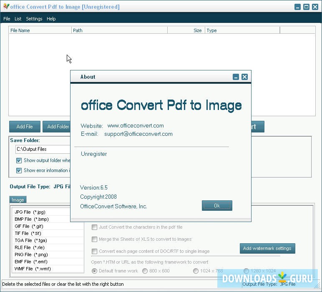The image size is (322, 292).
Task: Open the Help menu
Action: pyautogui.click(x=51, y=19)
